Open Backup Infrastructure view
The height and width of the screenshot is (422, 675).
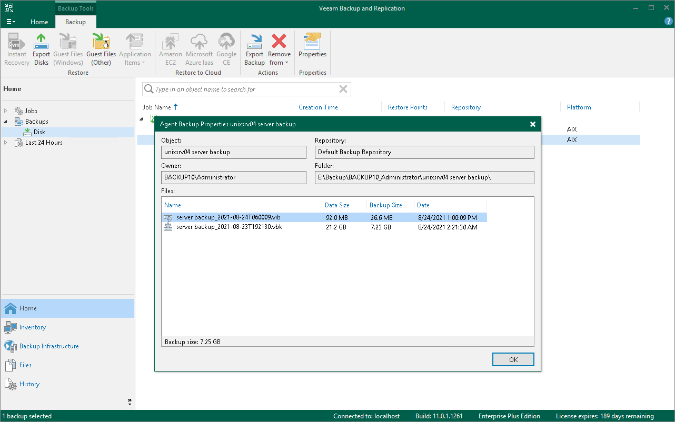coord(49,346)
